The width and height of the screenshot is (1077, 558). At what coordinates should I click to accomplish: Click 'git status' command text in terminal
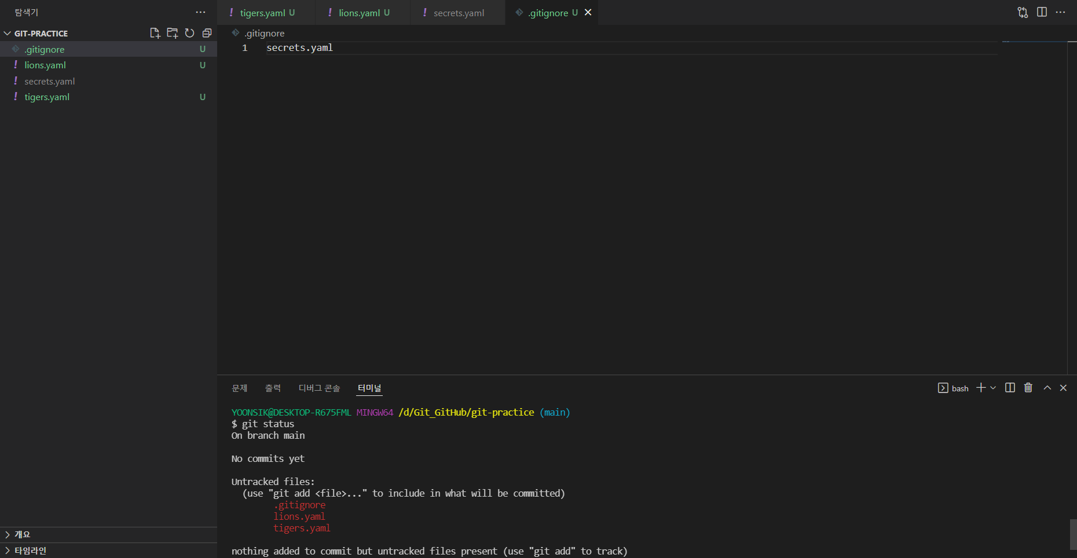tap(268, 424)
